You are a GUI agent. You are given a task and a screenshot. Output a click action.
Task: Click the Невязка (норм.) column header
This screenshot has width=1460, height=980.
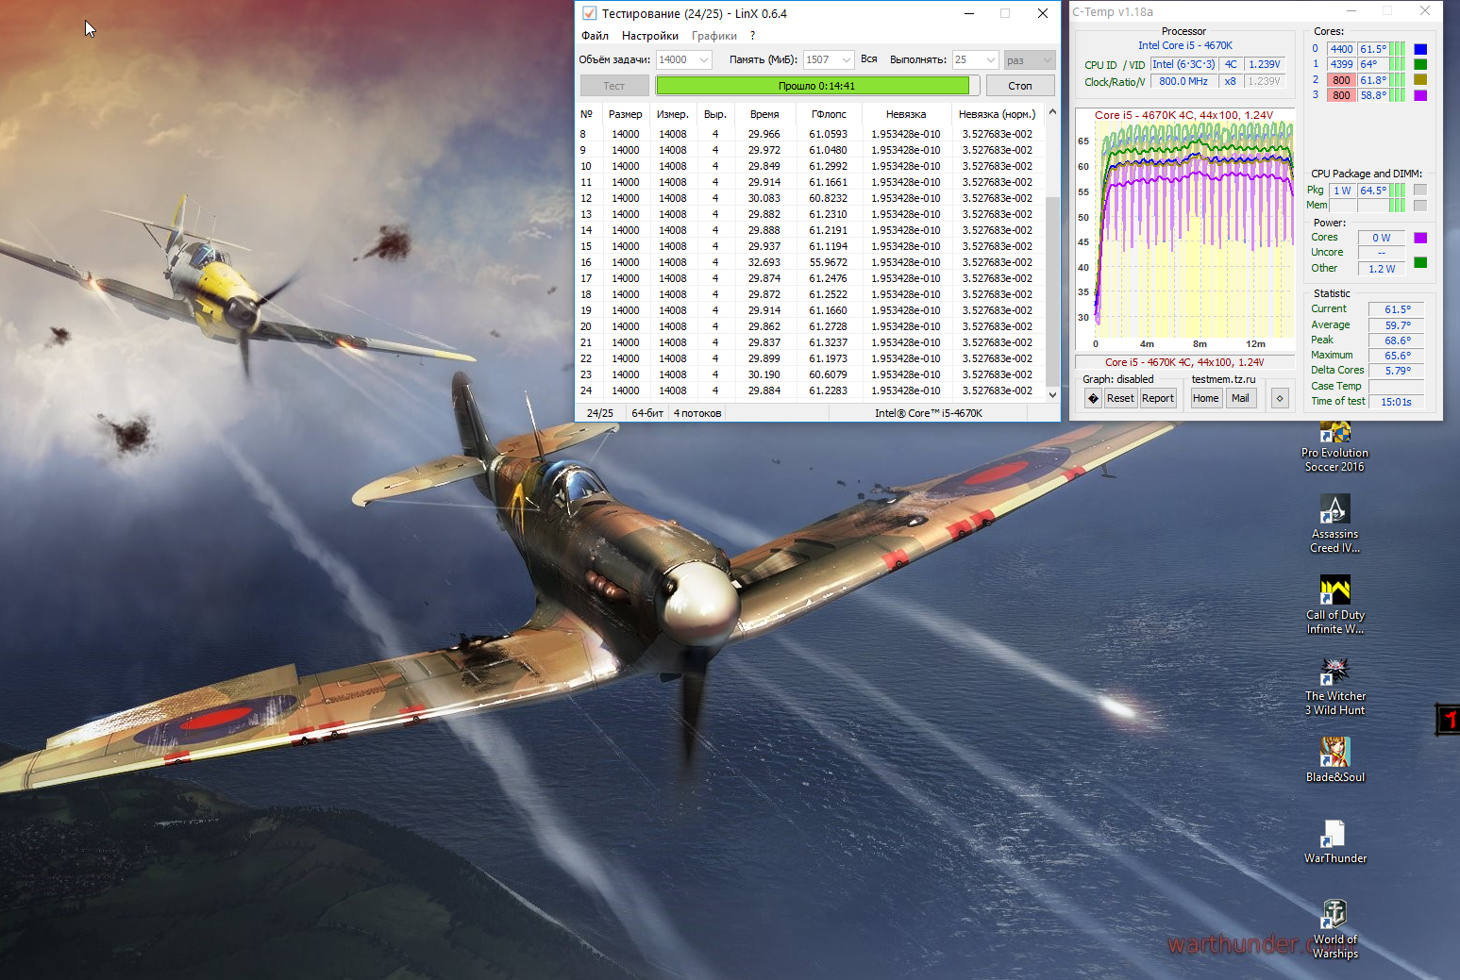coord(997,114)
